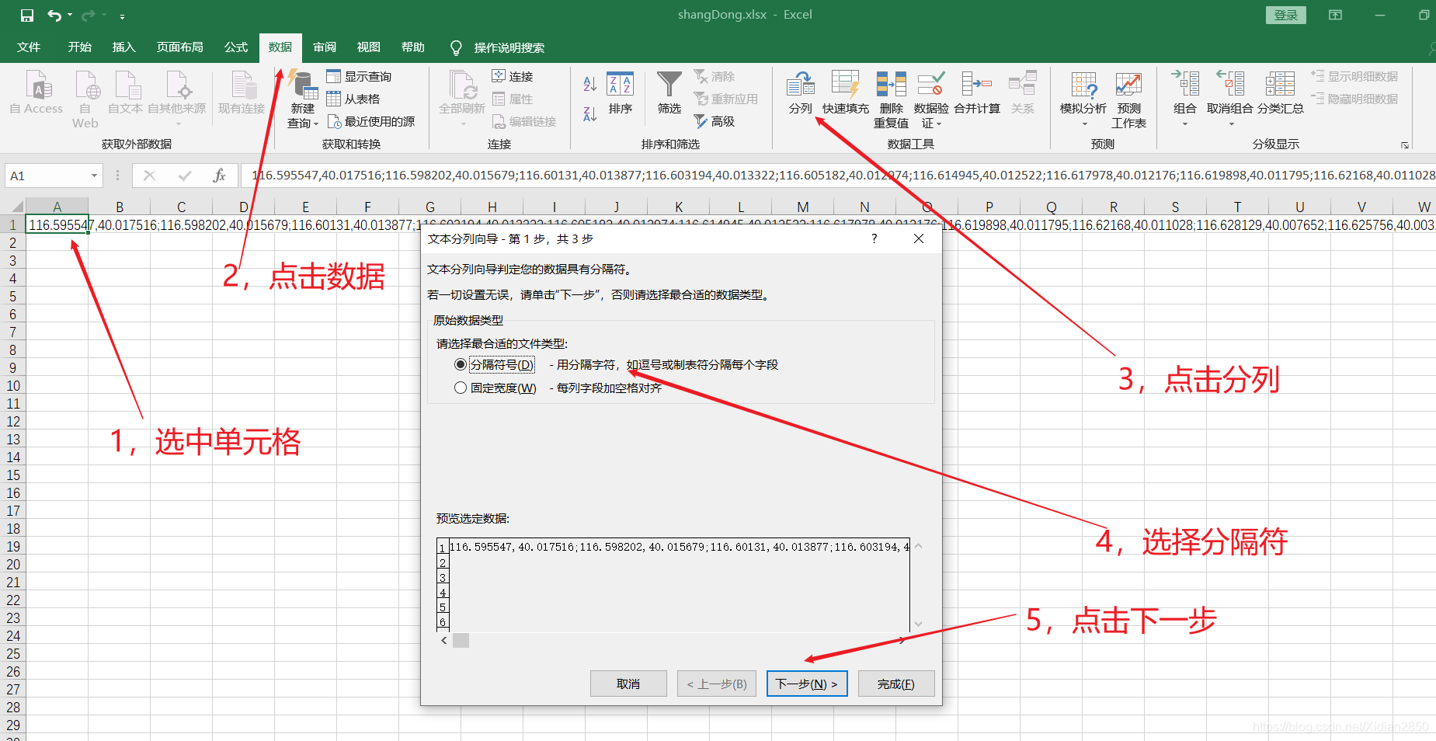Screen dimensions: 1436x741
Task: Click the 自文本 import icon
Action: [x=127, y=85]
